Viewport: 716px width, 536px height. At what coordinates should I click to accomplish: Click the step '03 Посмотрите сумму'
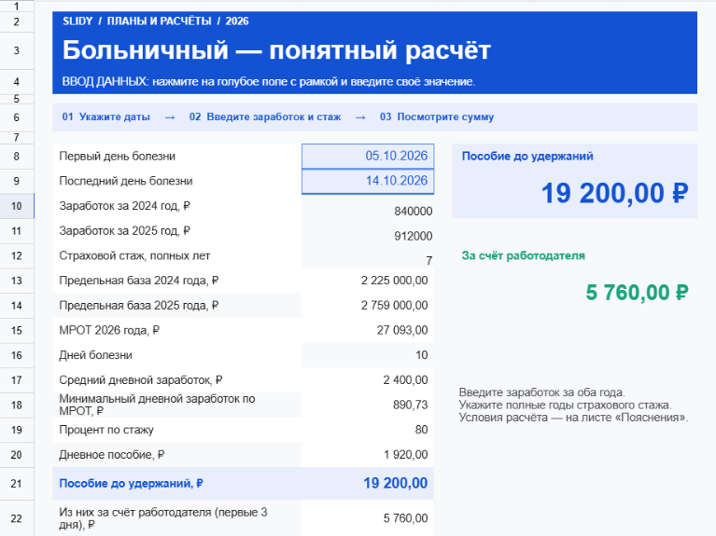pyautogui.click(x=437, y=117)
